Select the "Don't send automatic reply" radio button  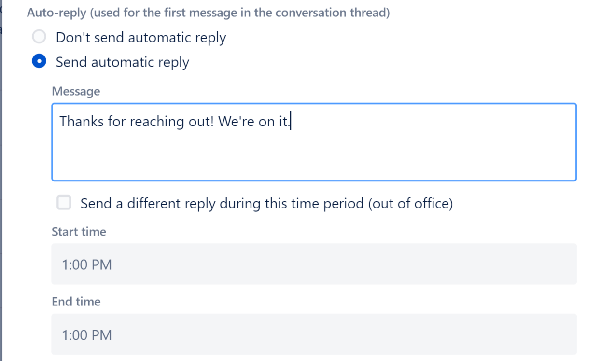coord(39,37)
